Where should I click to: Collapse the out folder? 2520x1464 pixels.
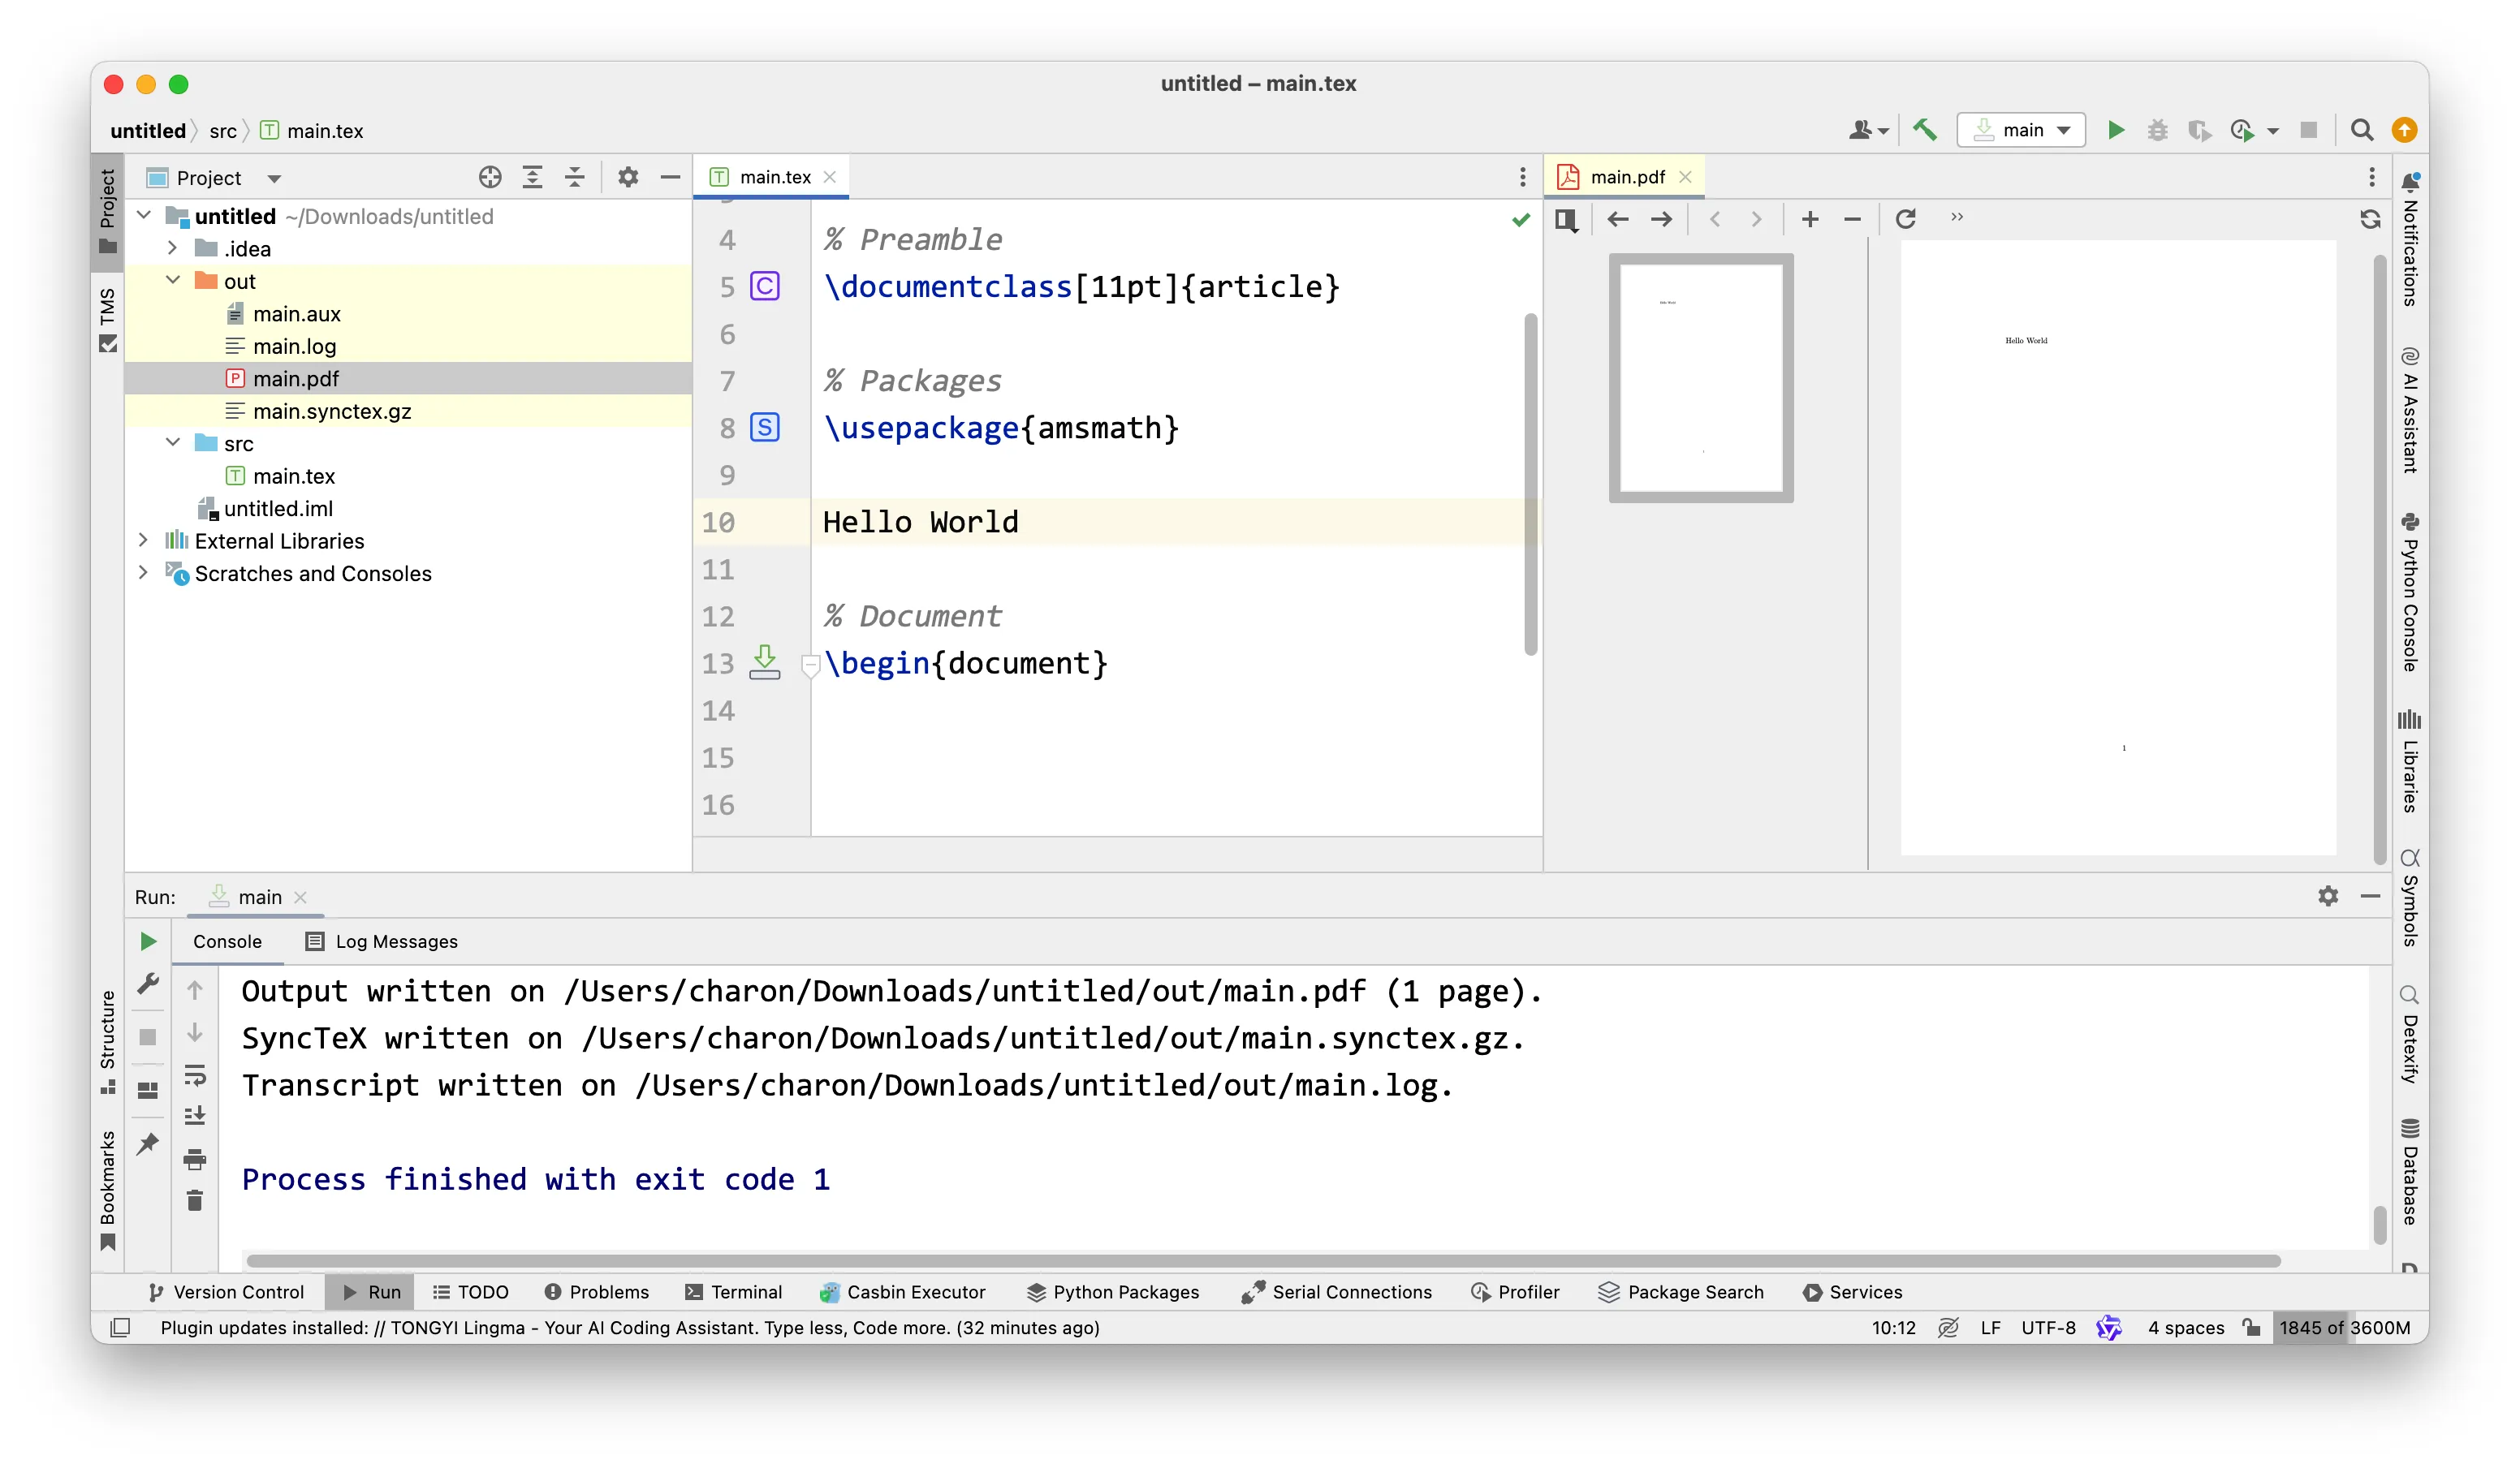173,281
